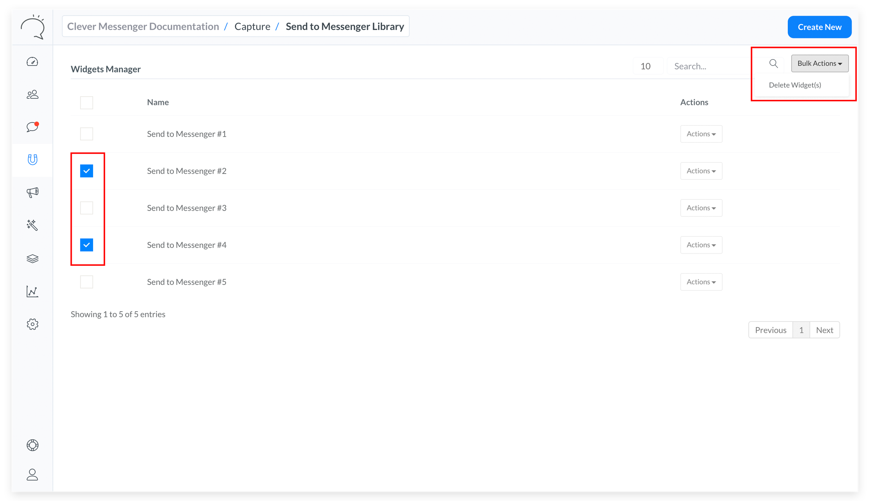
Task: Uncheck the Send to Messenger #2 checkbox
Action: (x=86, y=171)
